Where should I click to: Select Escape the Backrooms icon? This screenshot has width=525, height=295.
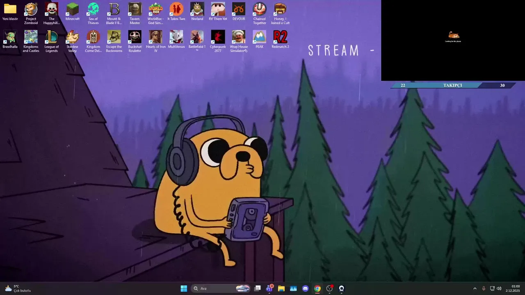click(x=114, y=41)
